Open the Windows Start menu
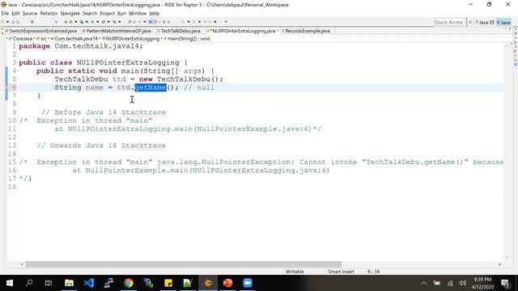 [10, 283]
